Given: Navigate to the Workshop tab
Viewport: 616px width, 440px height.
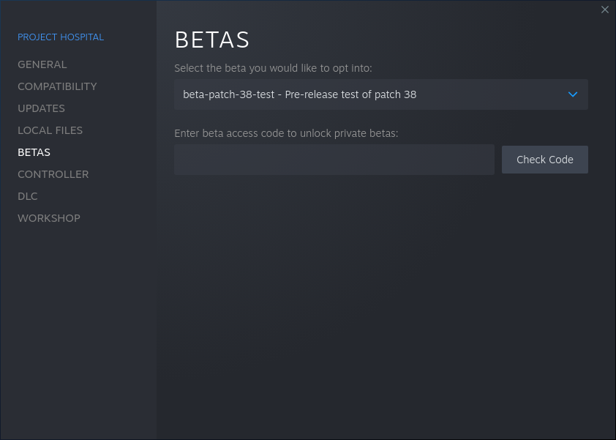Looking at the screenshot, I should (49, 218).
